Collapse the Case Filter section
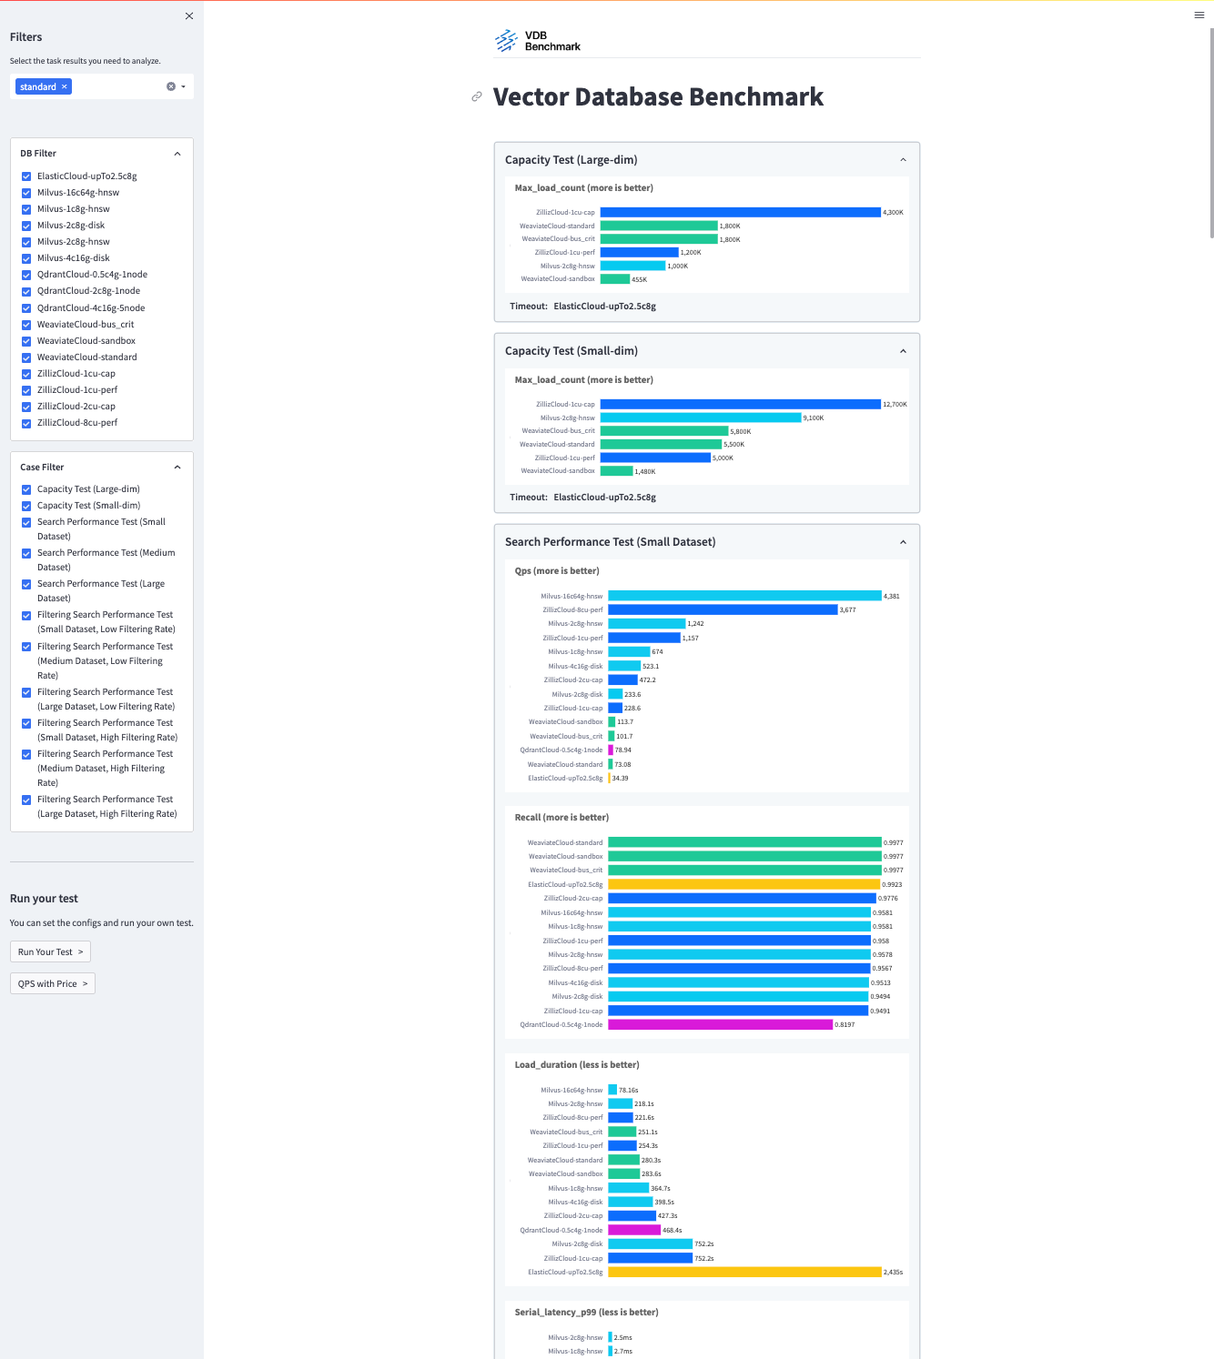 coord(177,468)
